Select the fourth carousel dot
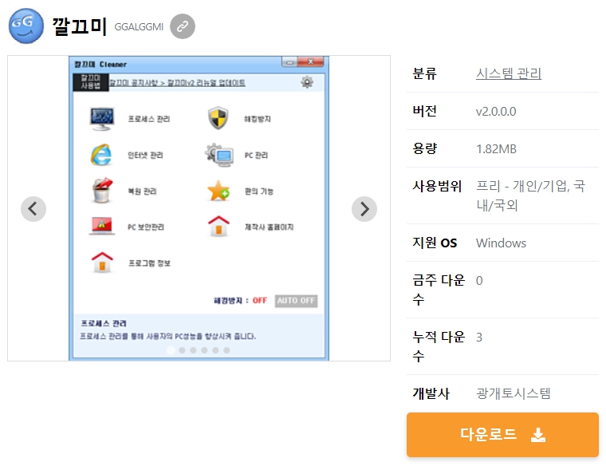The image size is (606, 466). (204, 350)
